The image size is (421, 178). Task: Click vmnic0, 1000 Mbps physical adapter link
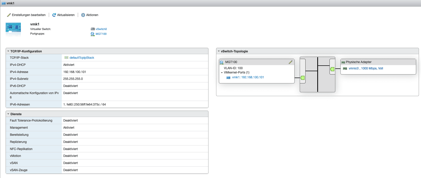point(366,68)
